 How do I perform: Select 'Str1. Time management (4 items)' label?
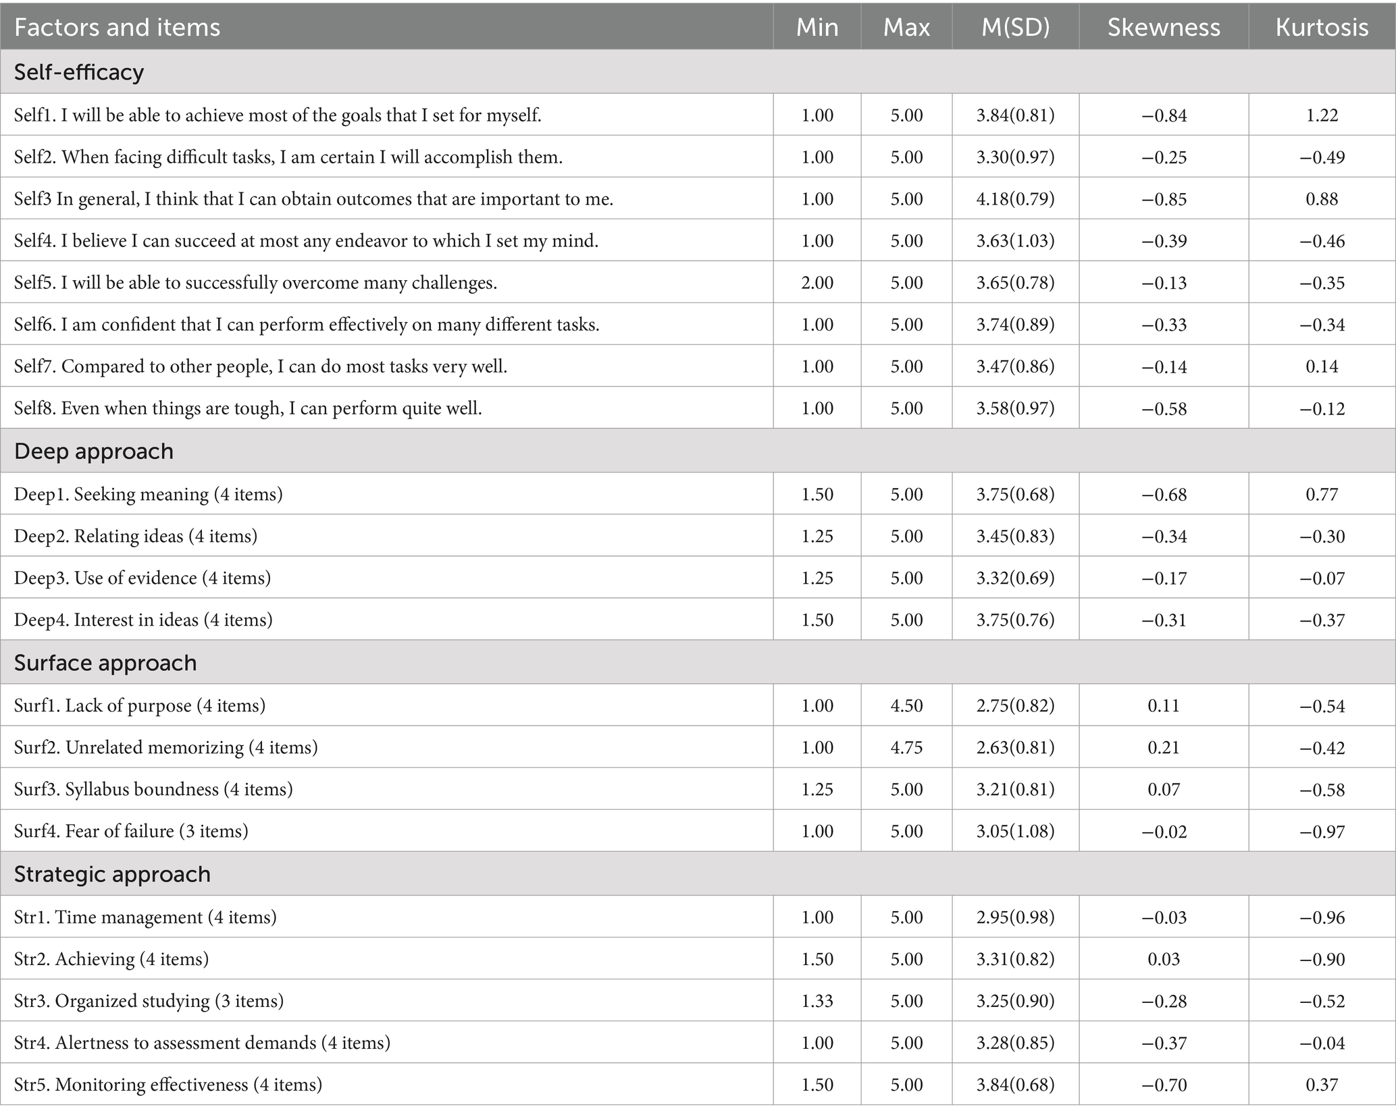pos(145,917)
